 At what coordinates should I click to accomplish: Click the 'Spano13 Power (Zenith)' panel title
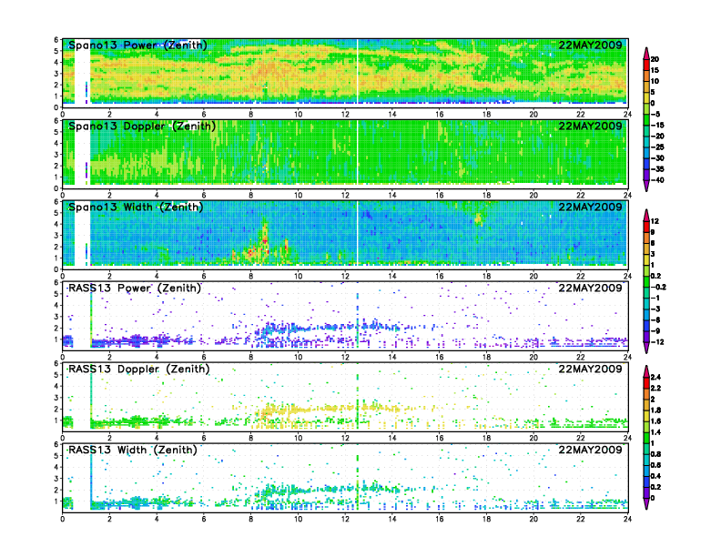(x=137, y=45)
